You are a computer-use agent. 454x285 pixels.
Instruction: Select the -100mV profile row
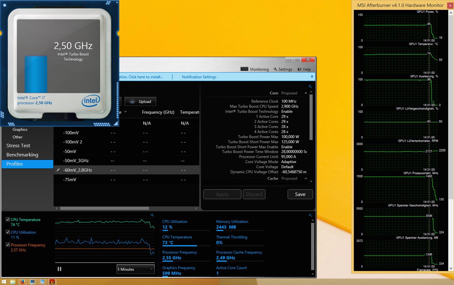126,133
